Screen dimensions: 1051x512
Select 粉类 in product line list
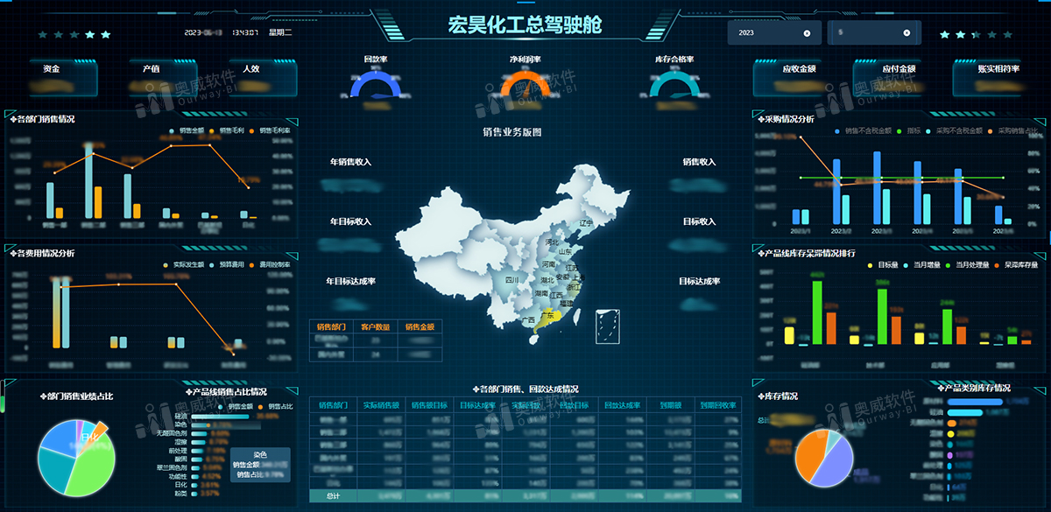[x=180, y=493]
